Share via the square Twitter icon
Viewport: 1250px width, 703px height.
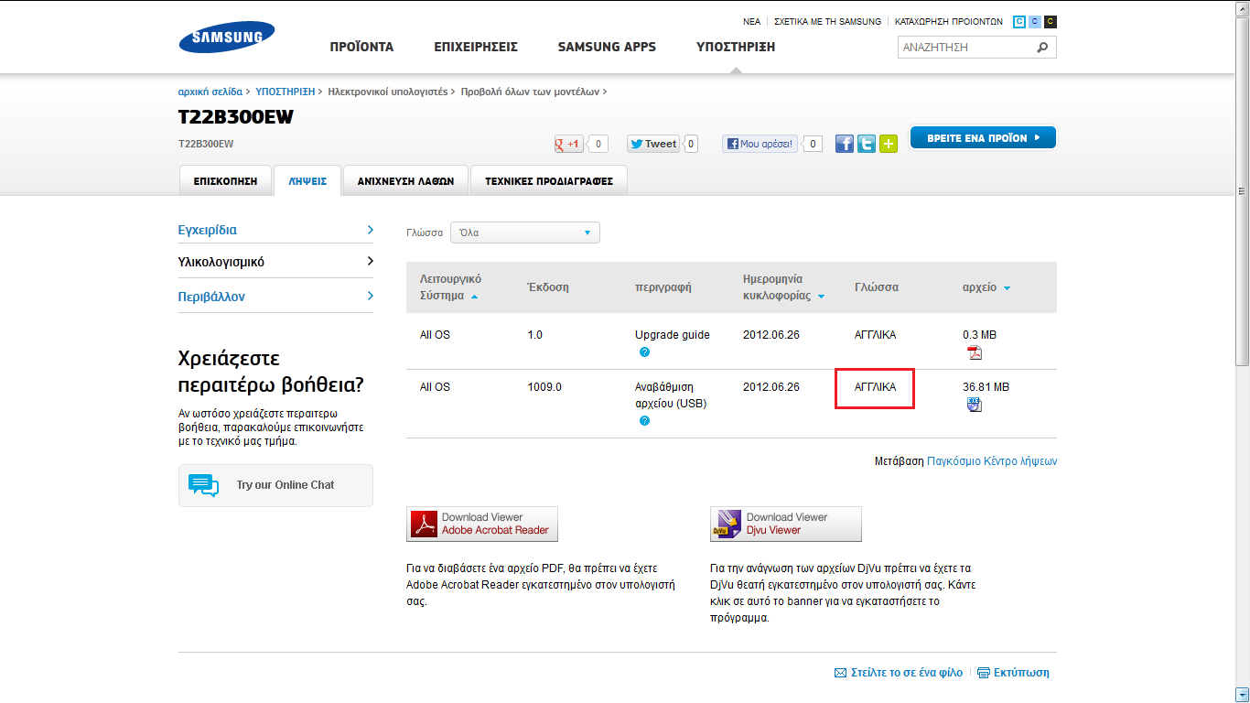[x=867, y=144]
